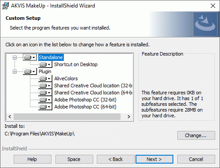Check disk Space button
This screenshot has width=220, height=168.
click(74, 159)
